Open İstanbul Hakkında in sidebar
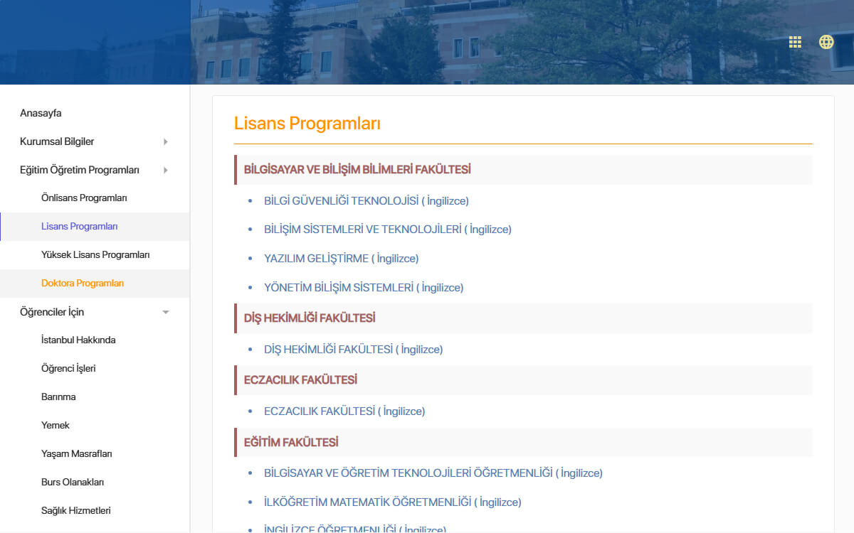The width and height of the screenshot is (854, 533). (x=78, y=340)
